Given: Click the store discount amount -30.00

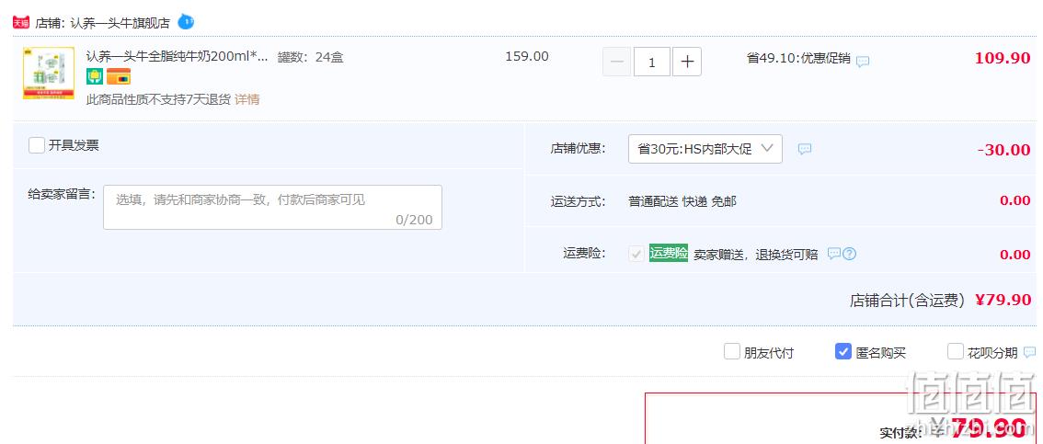Looking at the screenshot, I should pos(1003,150).
